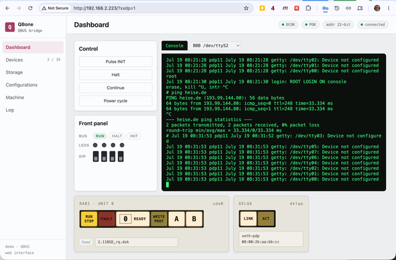Select port A on the RA81 drive
The height and width of the screenshot is (260, 396).
(176, 219)
